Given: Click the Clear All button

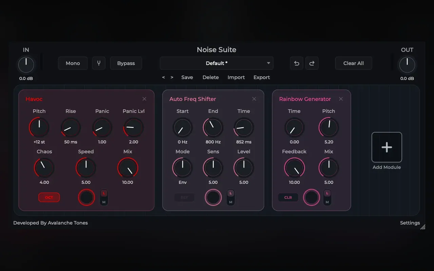Looking at the screenshot, I should coord(354,63).
